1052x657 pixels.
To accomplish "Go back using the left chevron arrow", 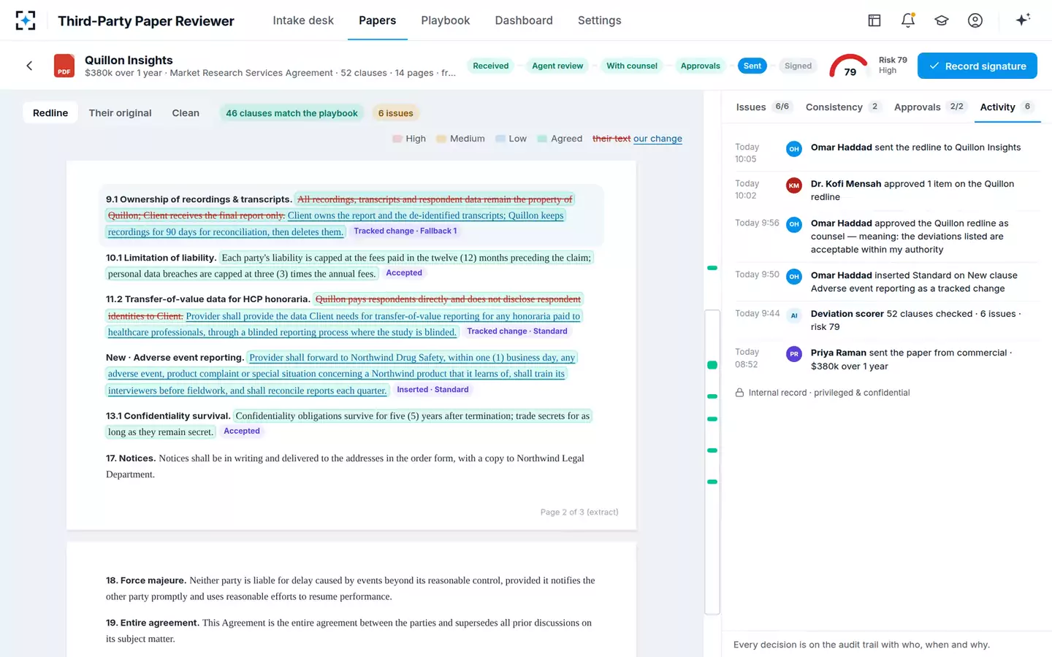I will pyautogui.click(x=29, y=66).
